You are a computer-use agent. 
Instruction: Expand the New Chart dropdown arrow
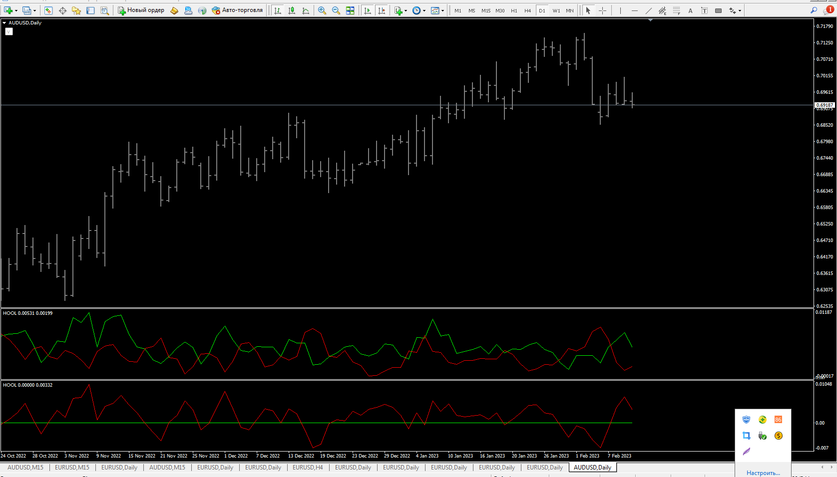pyautogui.click(x=16, y=10)
